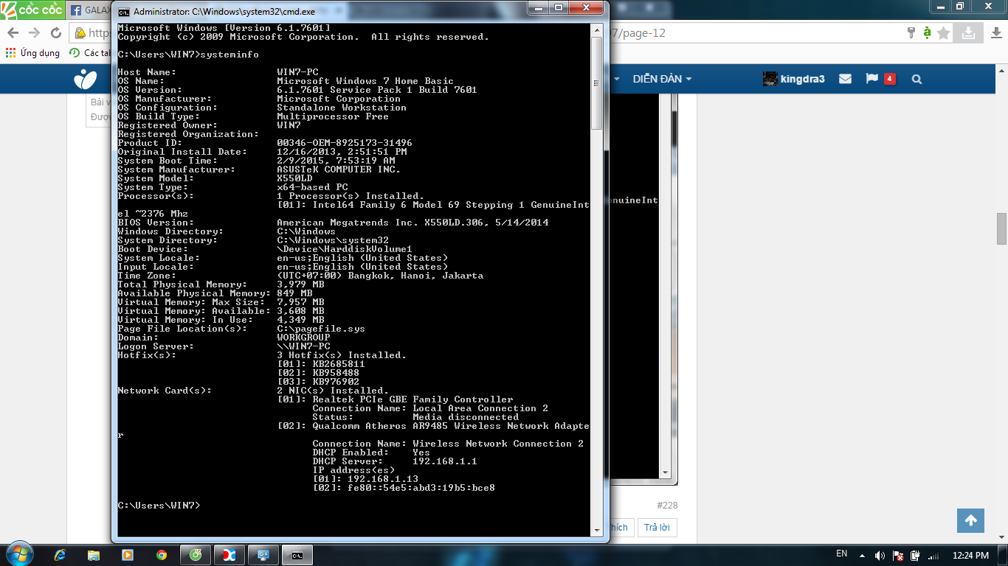Click the saved-password key icon
The image size is (1008, 566).
coord(911,33)
